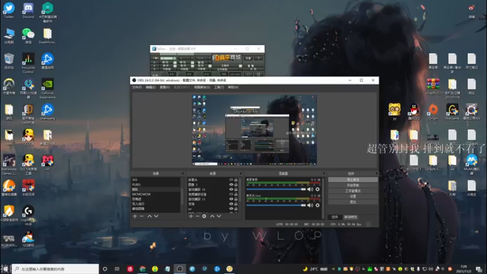
Task: Hide the 图像 2 source
Action: pyautogui.click(x=231, y=184)
